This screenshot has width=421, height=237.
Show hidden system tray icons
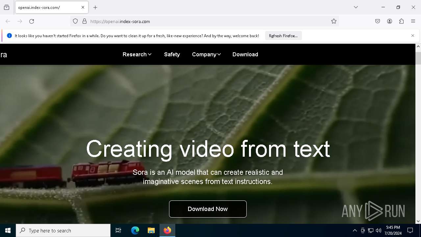(x=355, y=230)
